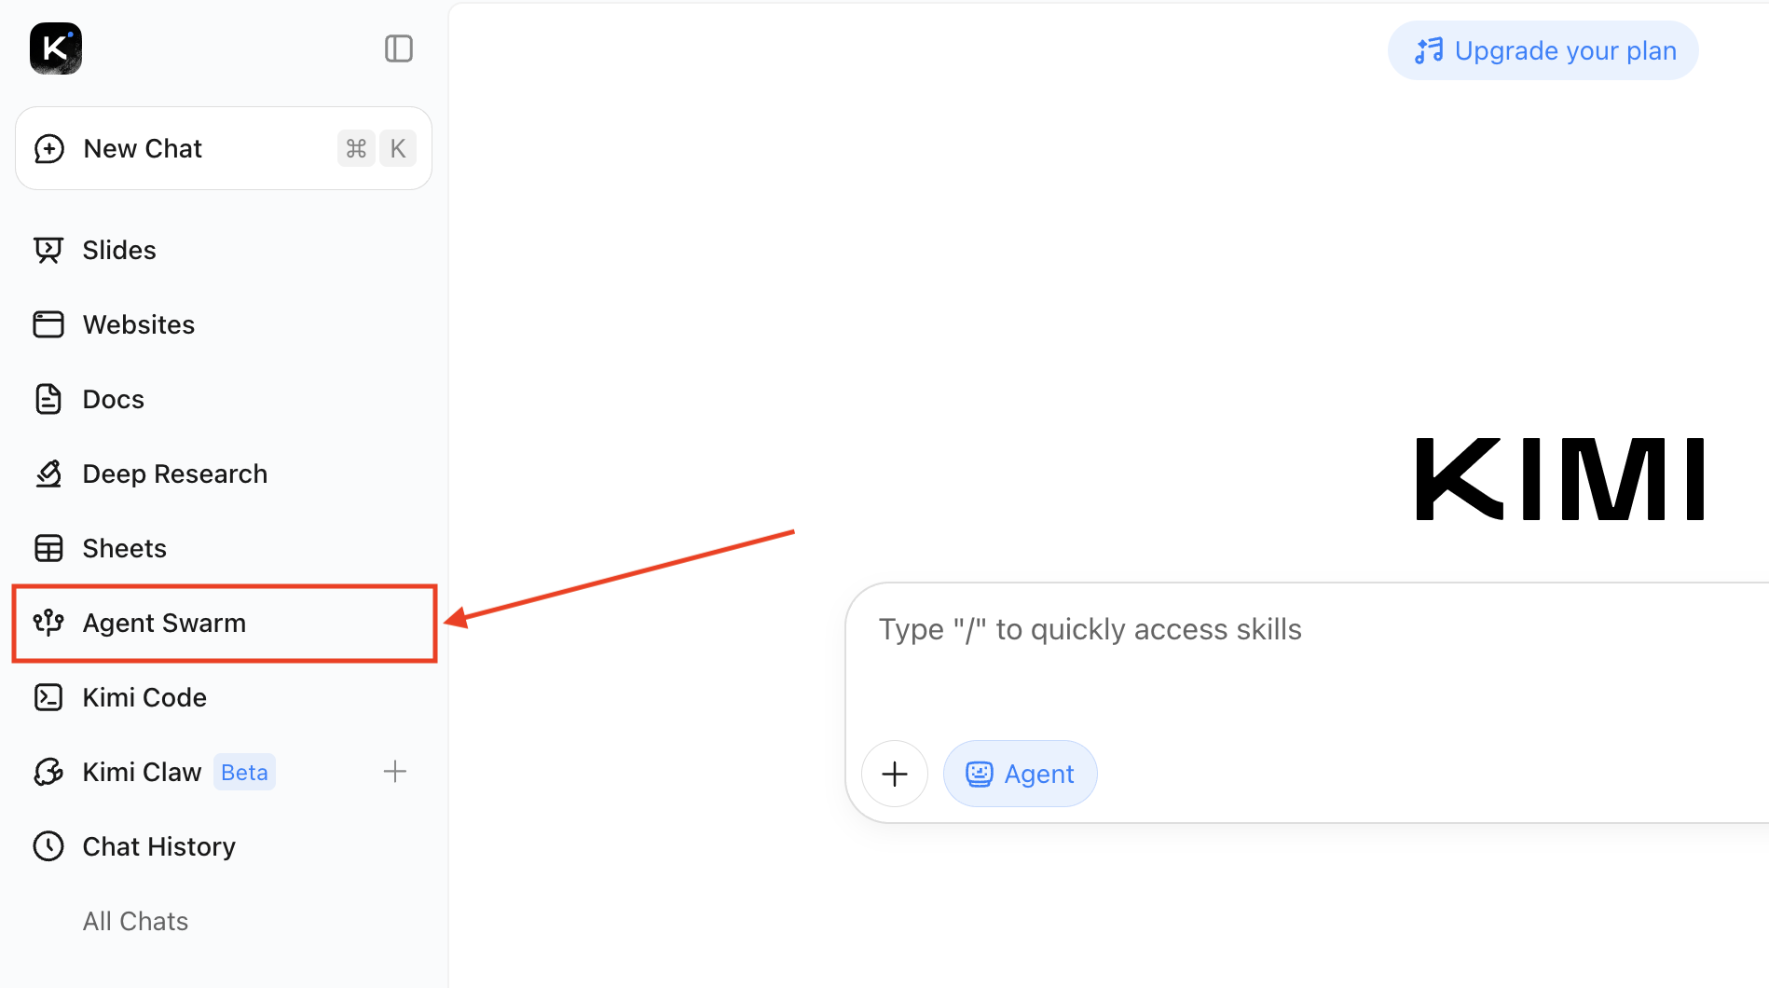Click the Kimi Claw icon

pos(48,772)
